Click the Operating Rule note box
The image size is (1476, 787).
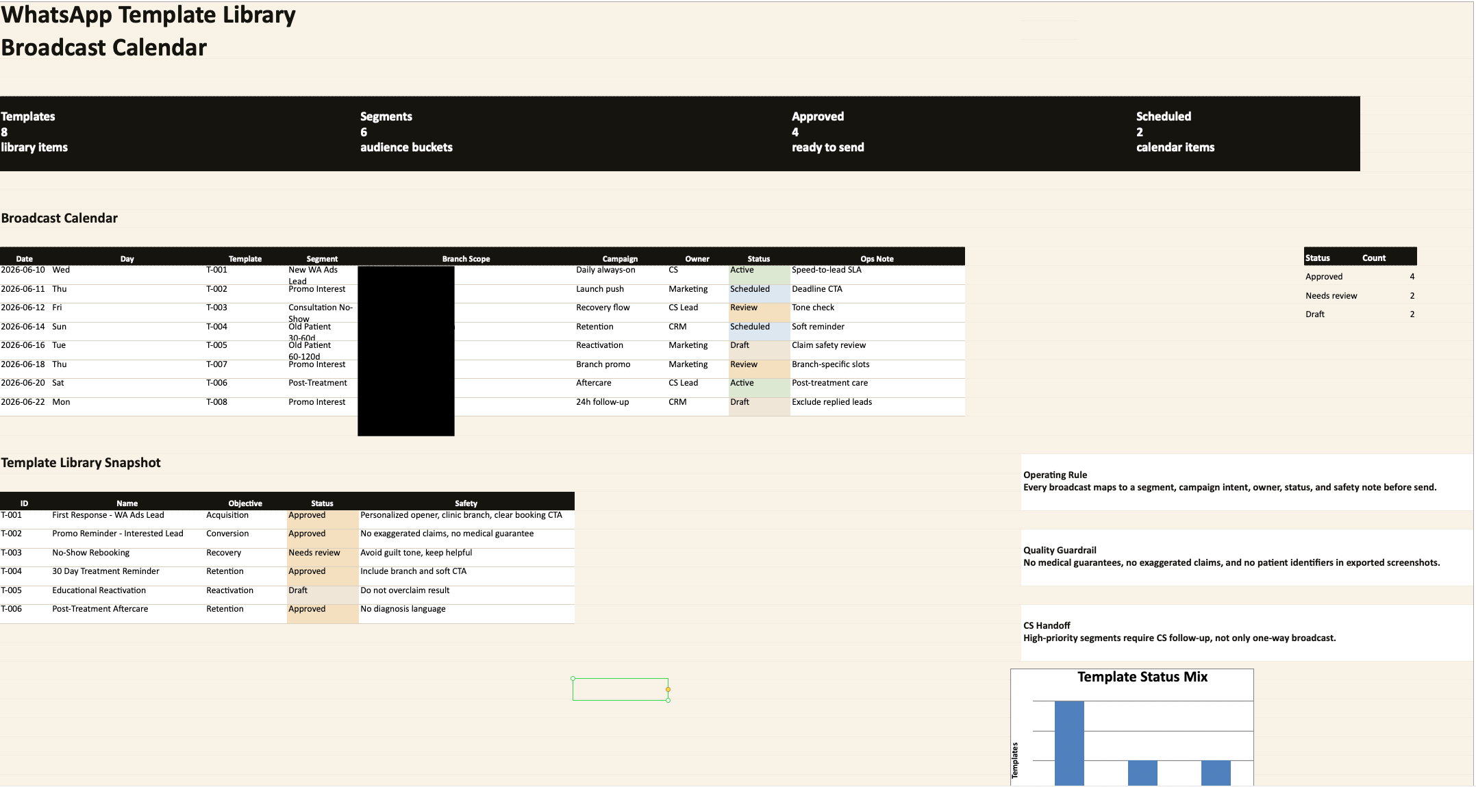(1247, 482)
